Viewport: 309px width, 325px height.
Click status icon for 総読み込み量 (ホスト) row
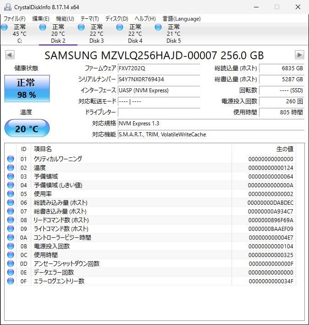pyautogui.click(x=11, y=202)
